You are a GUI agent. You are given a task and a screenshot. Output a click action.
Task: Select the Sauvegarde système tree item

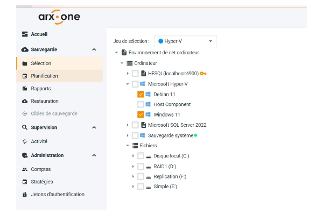(x=166, y=135)
